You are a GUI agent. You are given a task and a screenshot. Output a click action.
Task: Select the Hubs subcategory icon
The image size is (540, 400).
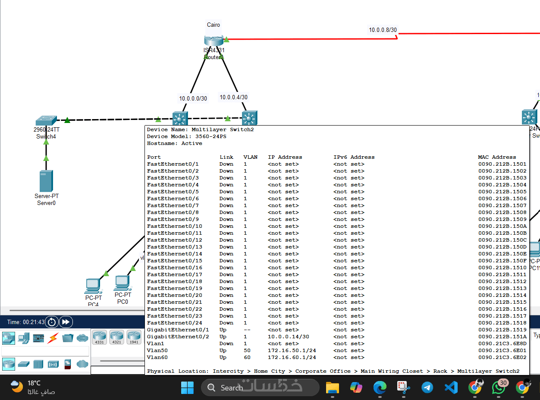point(38,364)
